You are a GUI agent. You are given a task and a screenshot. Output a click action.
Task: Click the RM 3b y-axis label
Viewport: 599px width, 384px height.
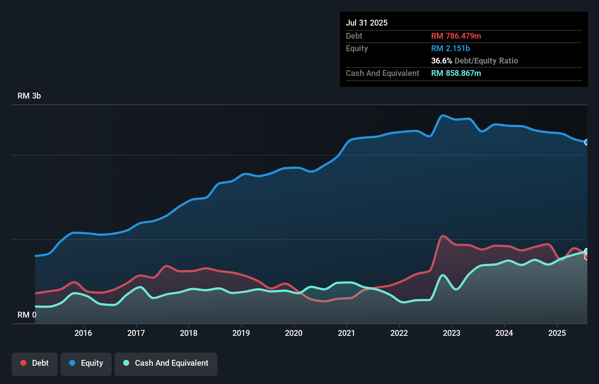point(29,96)
